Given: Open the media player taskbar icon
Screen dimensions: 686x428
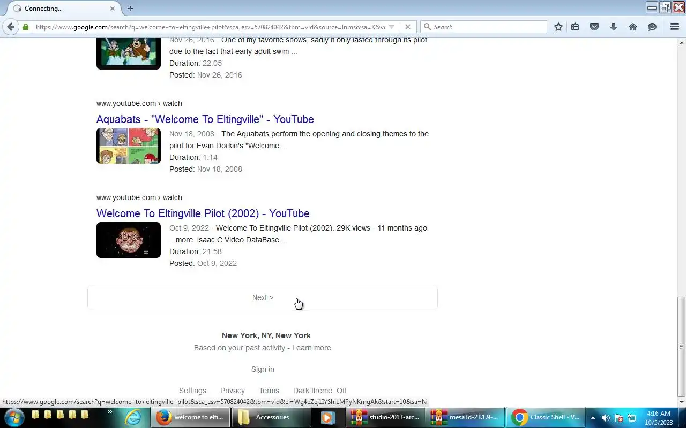Looking at the screenshot, I should coord(327,417).
